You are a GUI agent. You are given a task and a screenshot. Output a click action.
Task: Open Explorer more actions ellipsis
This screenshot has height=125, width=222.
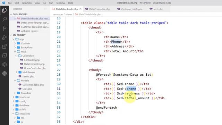45,9
